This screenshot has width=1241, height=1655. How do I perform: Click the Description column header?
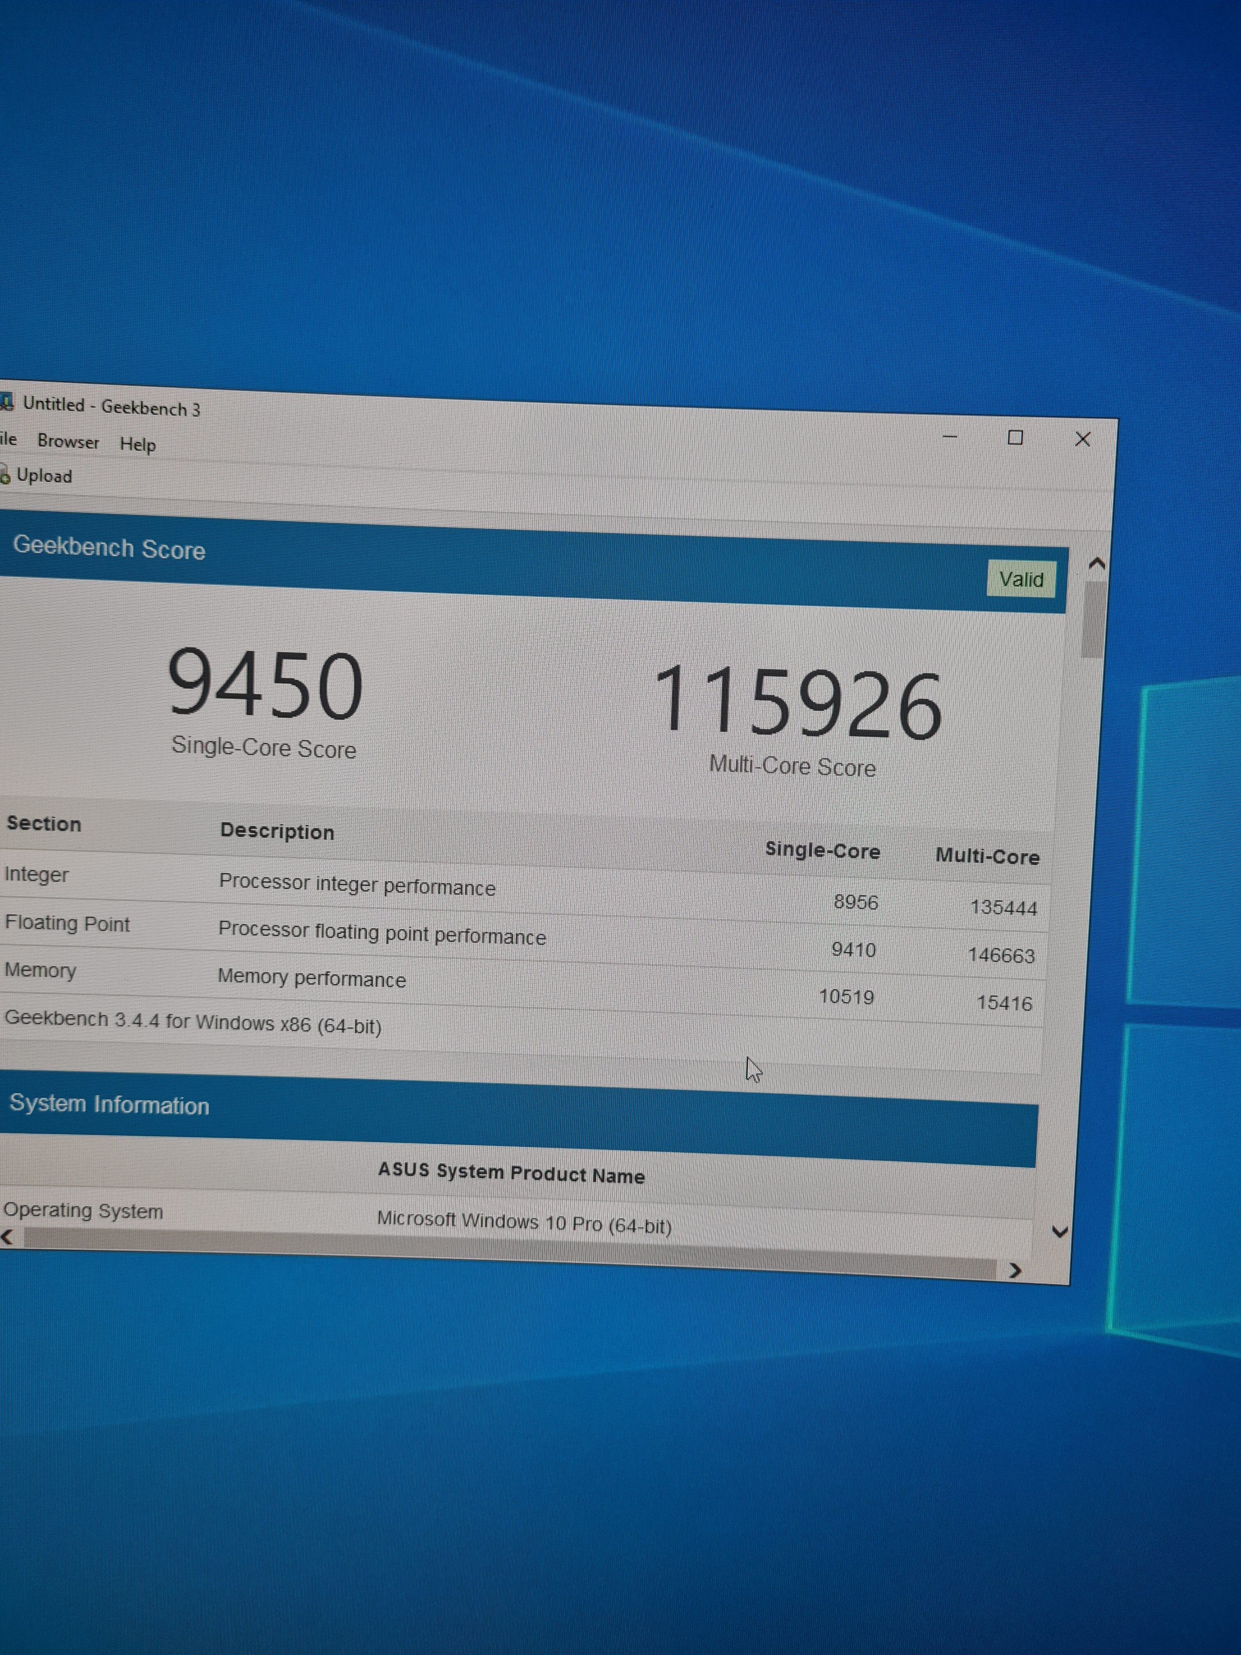pyautogui.click(x=277, y=831)
